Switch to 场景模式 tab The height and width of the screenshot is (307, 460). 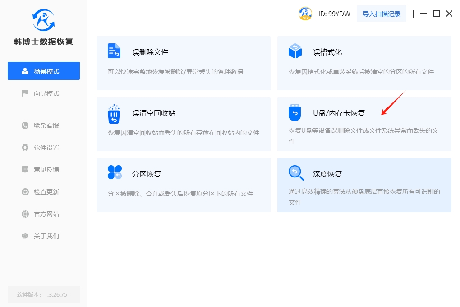click(x=44, y=71)
